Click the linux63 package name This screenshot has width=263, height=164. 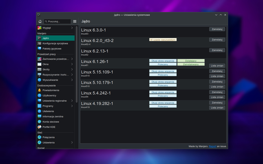tap(85, 34)
